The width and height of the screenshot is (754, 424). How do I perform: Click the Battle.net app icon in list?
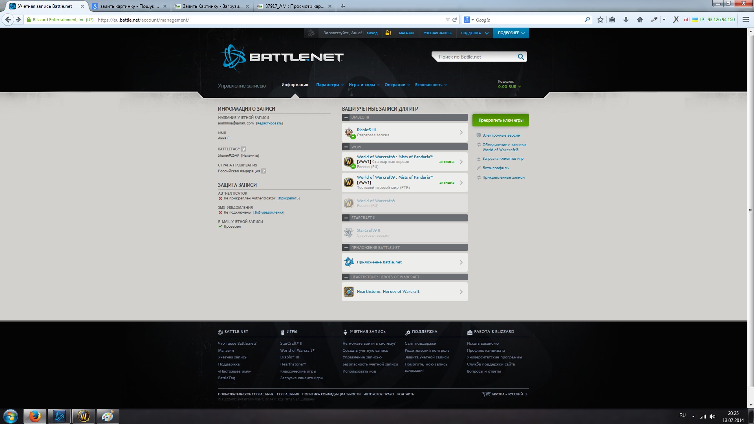pyautogui.click(x=349, y=262)
